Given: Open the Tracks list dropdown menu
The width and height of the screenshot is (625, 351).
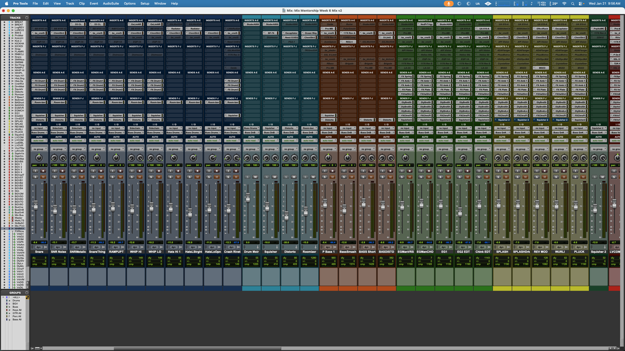Looking at the screenshot, I should pos(27,18).
